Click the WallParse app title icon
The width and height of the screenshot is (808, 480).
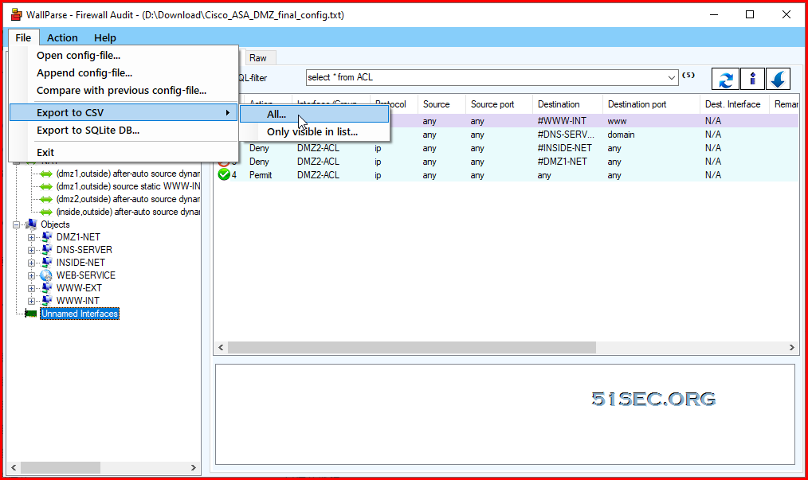click(x=17, y=14)
